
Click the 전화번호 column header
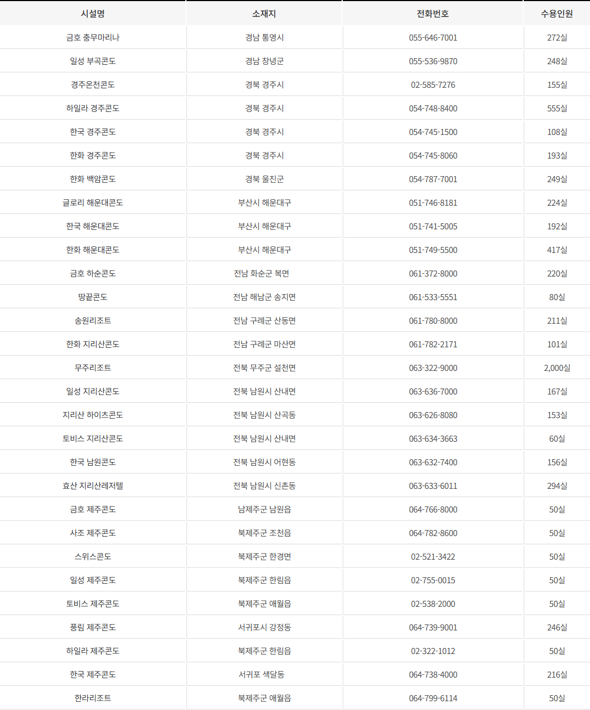click(433, 14)
